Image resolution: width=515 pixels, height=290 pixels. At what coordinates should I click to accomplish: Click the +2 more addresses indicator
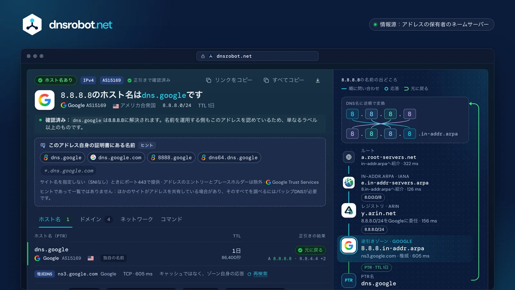pos(323,259)
